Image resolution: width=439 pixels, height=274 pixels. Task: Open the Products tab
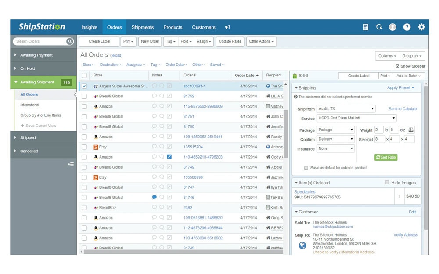pyautogui.click(x=173, y=27)
